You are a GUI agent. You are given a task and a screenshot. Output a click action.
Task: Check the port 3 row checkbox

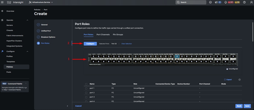click(86, 97)
